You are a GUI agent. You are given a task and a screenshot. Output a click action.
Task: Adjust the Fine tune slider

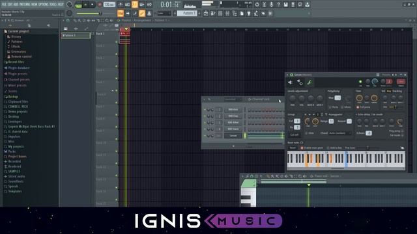click(367, 148)
